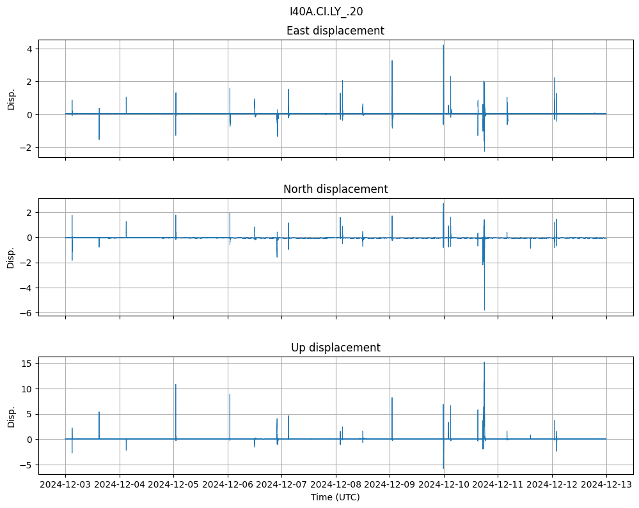Pick the 2024-12-05 date tick label

tap(174, 485)
